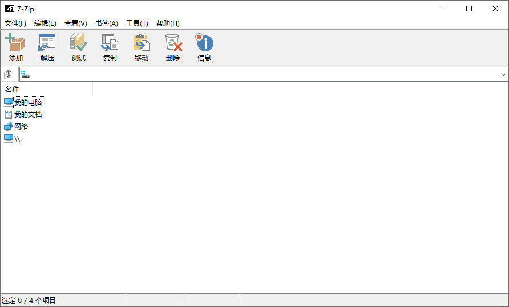Open the Edit (编辑) menu
Viewport: 509px width, 307px height.
(x=45, y=23)
